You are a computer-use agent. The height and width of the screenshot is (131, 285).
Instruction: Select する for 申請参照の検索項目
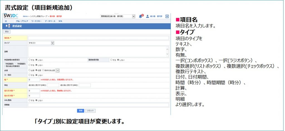(30, 60)
